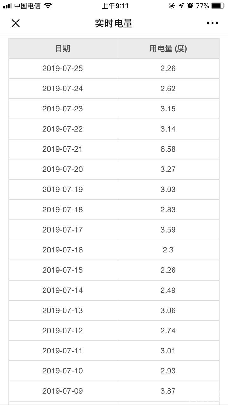Select the 用电量 (度) column header
The image size is (228, 405).
pos(168,48)
